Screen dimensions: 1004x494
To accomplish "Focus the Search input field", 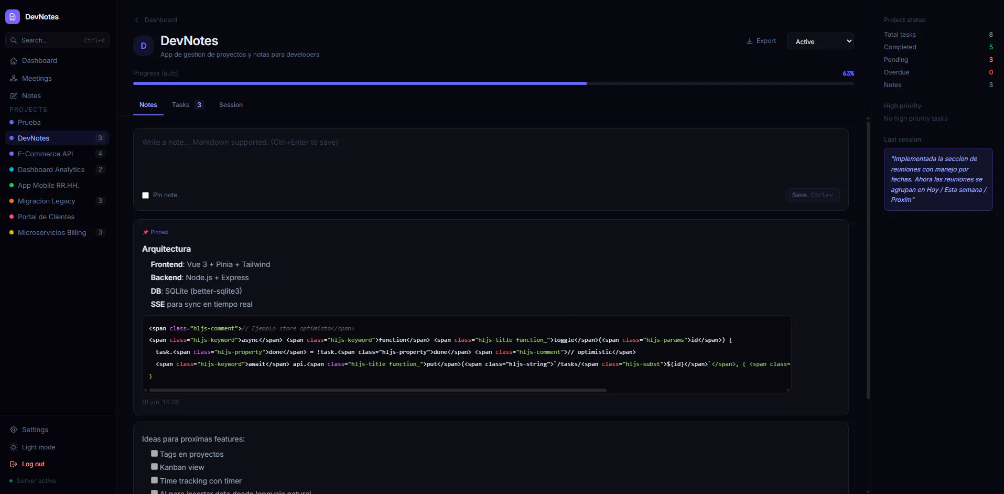I will (57, 40).
